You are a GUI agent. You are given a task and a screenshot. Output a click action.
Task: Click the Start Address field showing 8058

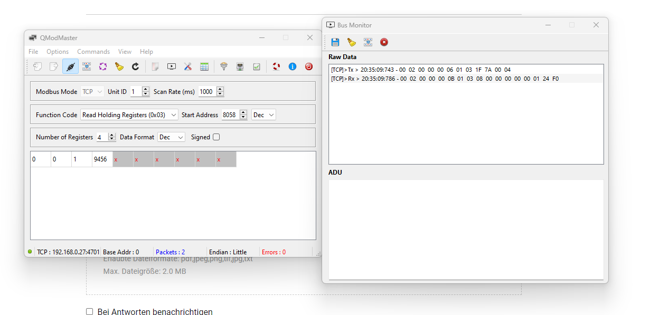click(x=230, y=115)
